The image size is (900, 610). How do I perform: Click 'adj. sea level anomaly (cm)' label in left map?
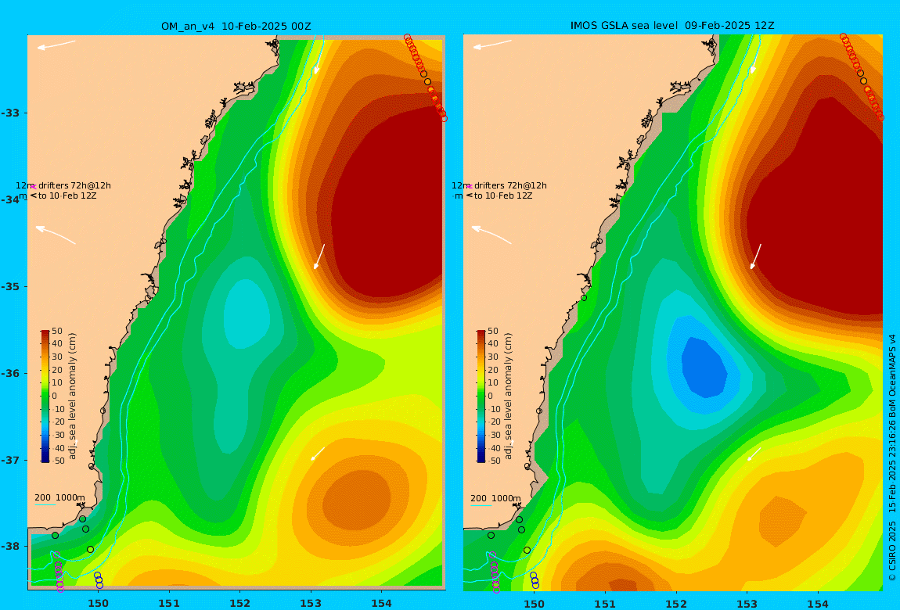pyautogui.click(x=72, y=396)
